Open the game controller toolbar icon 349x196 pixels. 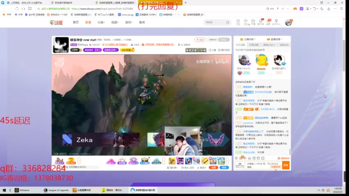[x=295, y=9]
